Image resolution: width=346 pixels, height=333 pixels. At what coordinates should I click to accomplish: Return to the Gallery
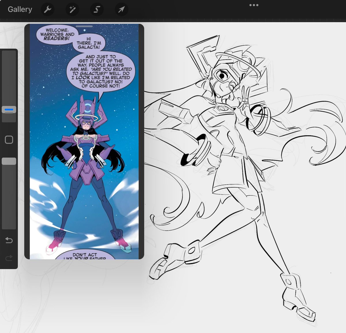(x=20, y=9)
